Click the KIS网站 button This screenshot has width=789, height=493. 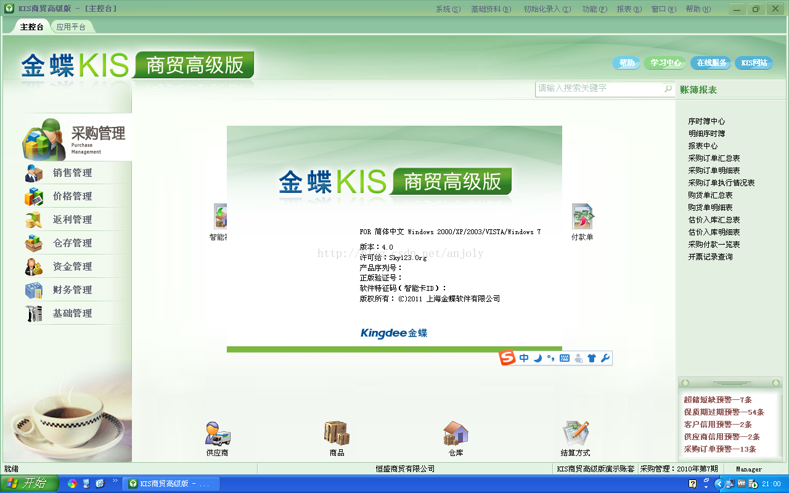click(754, 63)
